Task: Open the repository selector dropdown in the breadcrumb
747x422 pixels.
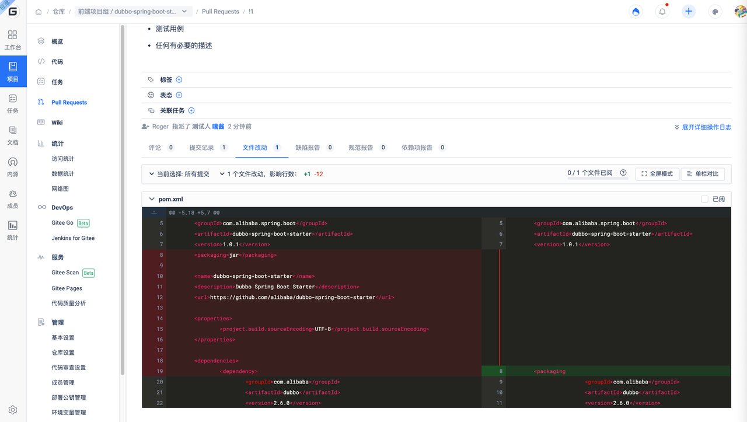Action: (134, 12)
